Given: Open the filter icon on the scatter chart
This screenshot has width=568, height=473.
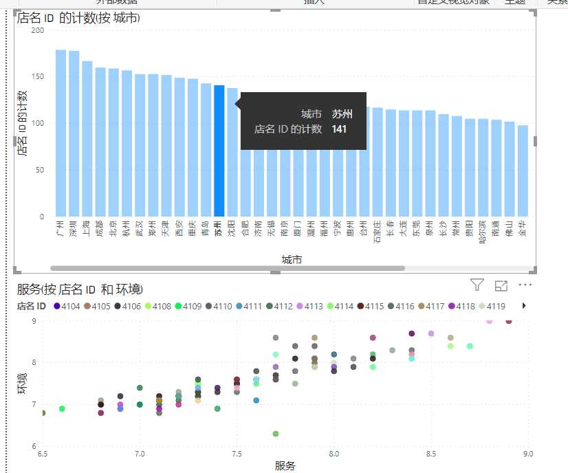Looking at the screenshot, I should coord(477,285).
